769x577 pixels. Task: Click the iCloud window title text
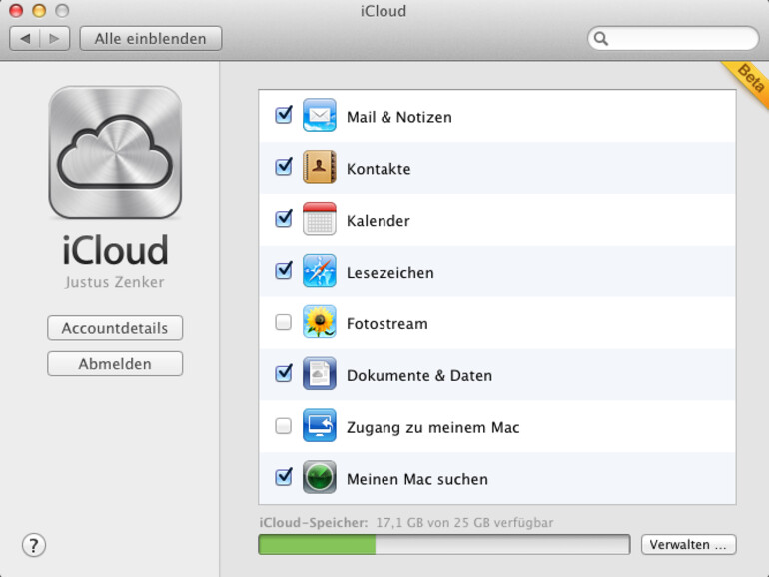coord(384,11)
